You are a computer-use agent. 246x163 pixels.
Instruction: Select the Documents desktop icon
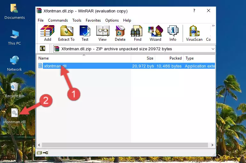14,12
